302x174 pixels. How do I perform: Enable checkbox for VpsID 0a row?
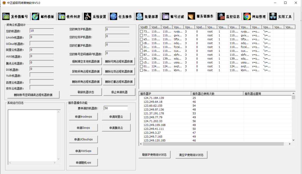(x=141, y=70)
